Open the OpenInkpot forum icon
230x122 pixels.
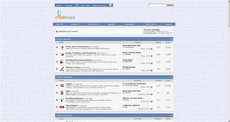pos(62,107)
